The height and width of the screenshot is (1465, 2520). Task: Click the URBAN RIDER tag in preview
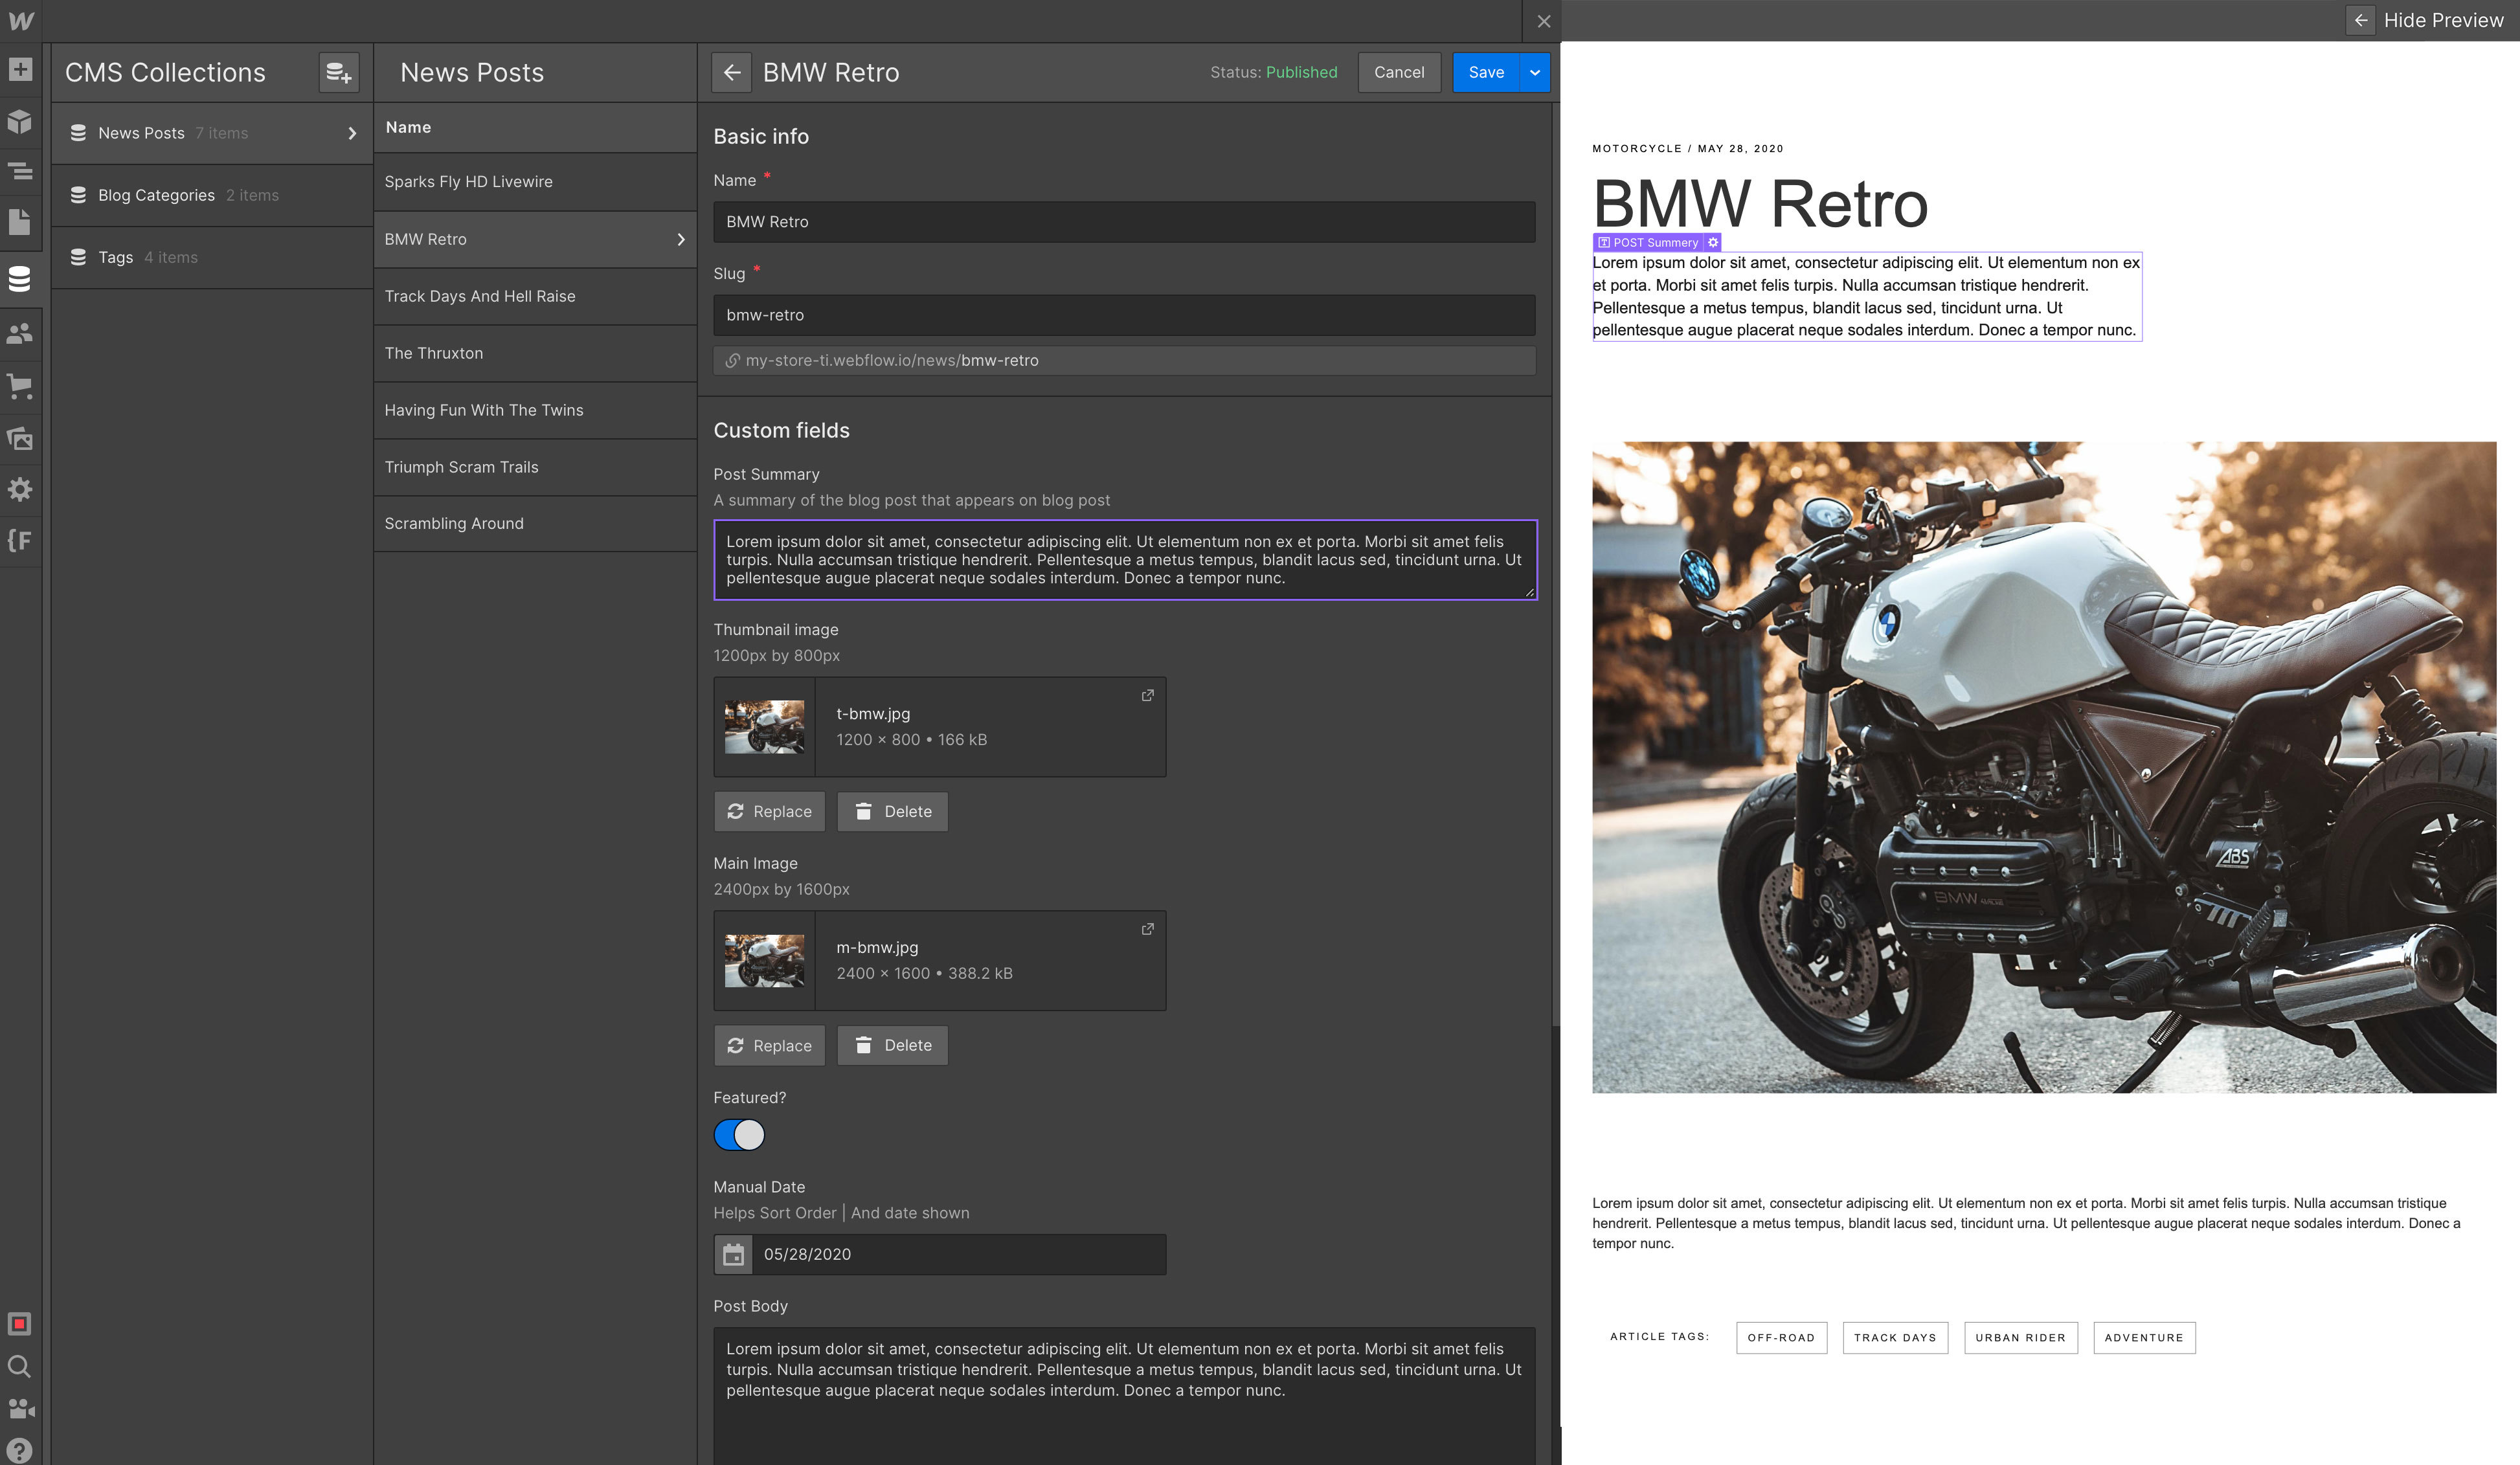point(2020,1338)
